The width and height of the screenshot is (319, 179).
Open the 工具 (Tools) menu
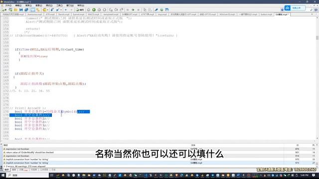pos(60,5)
